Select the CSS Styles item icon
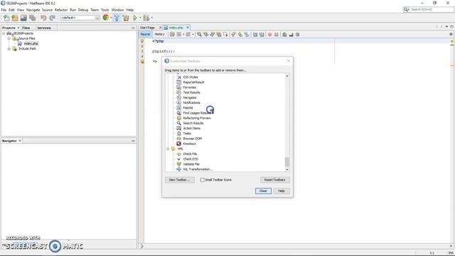455x256 pixels. coord(178,78)
